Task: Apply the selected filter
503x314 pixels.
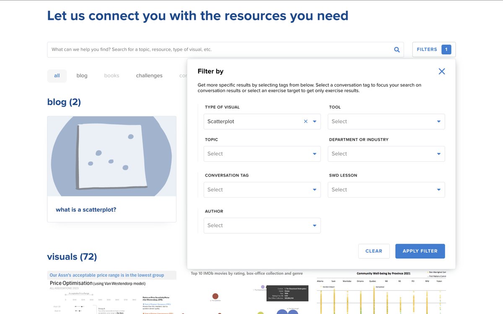Action: (420, 251)
